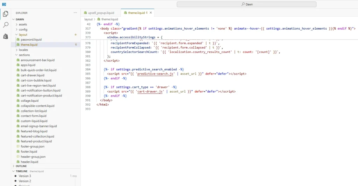Open footer.liquid file
Image resolution: width=358 pixels, height=186 pixels.
coord(29,152)
